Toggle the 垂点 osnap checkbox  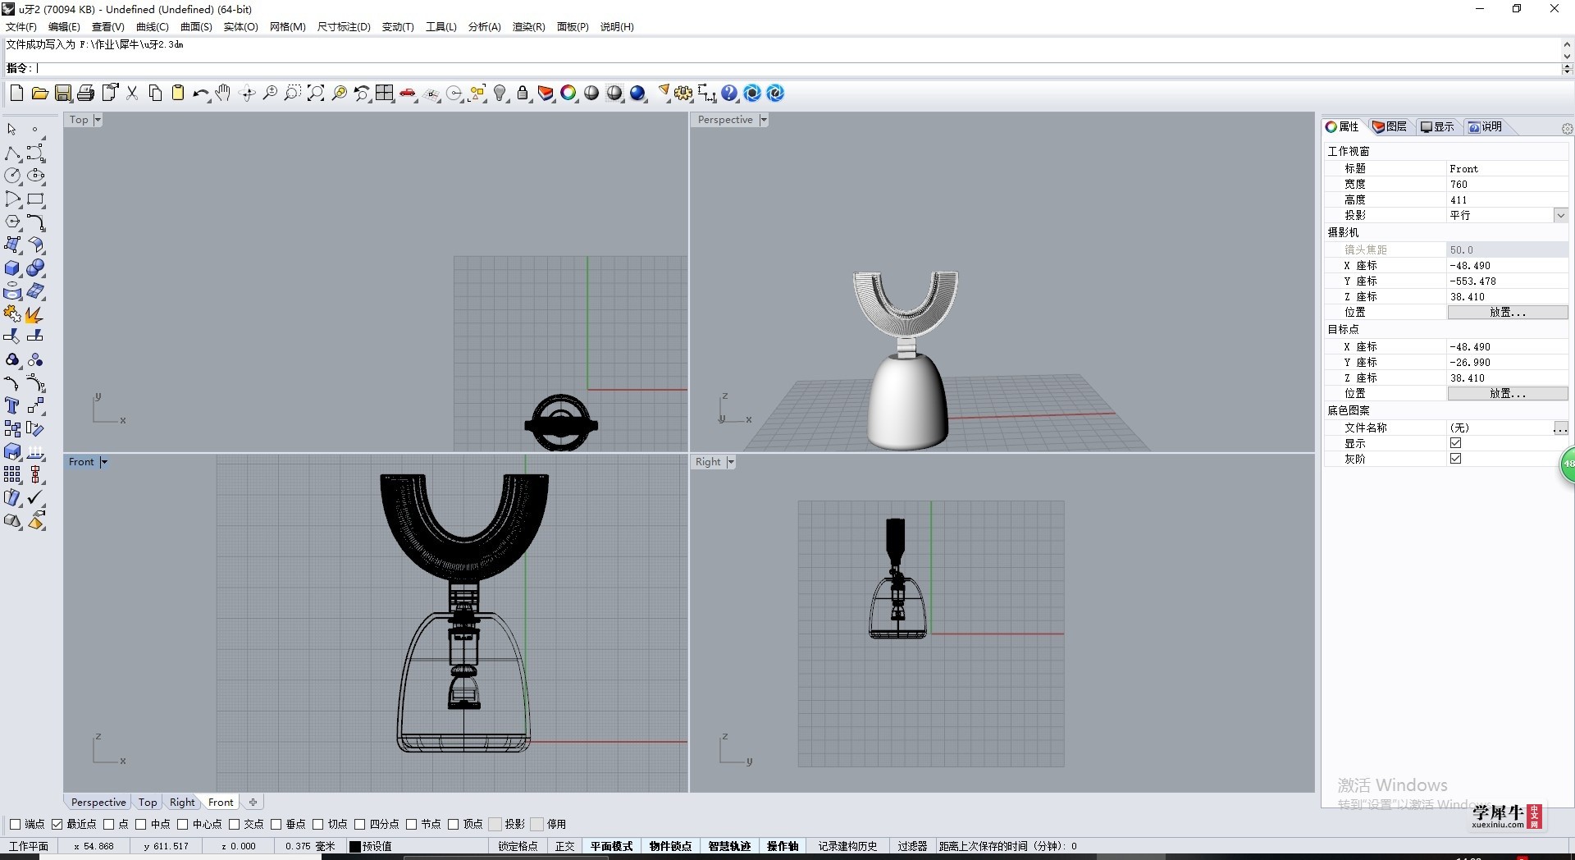(276, 824)
